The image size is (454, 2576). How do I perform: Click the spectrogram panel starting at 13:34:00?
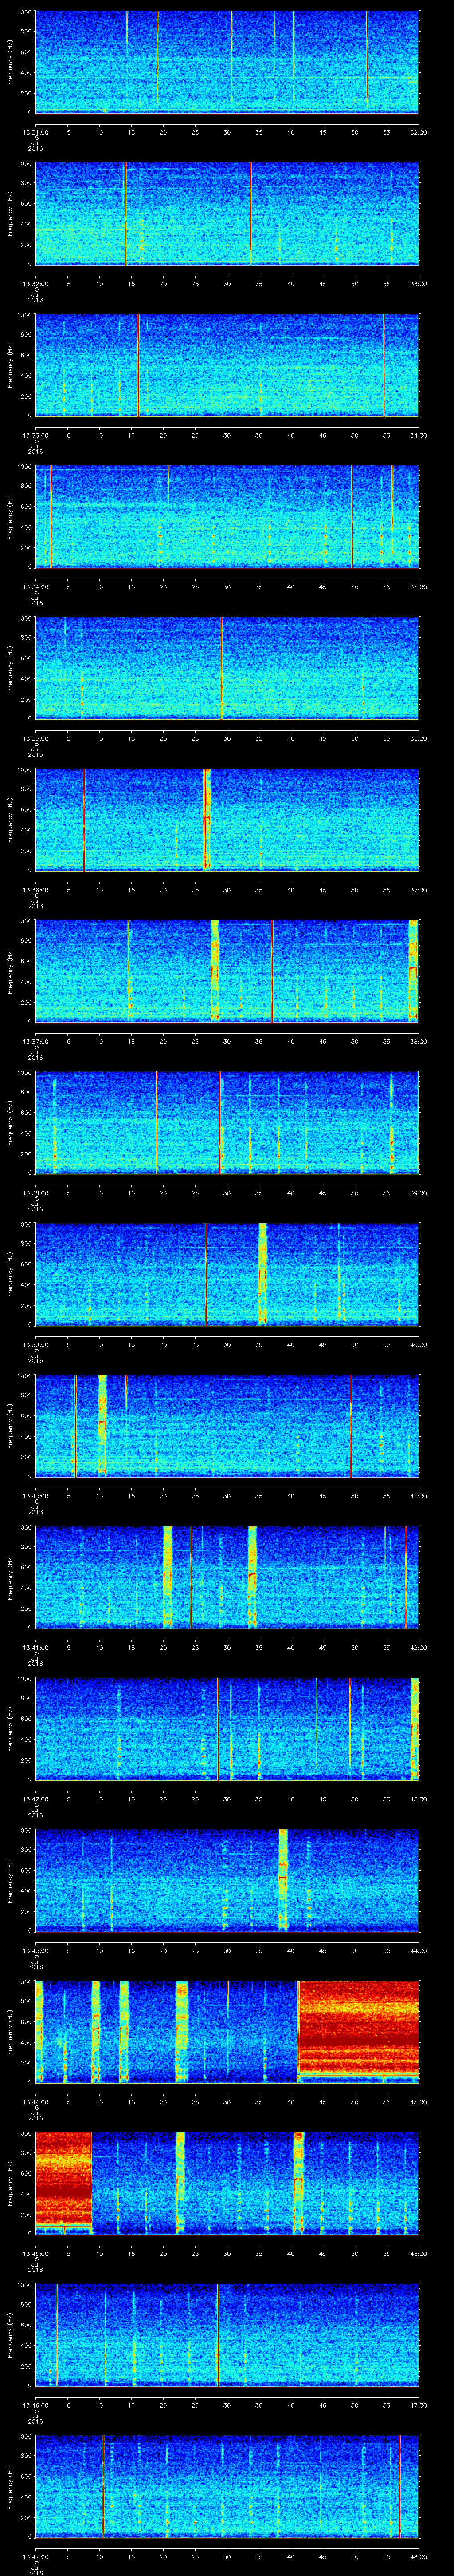[x=227, y=516]
